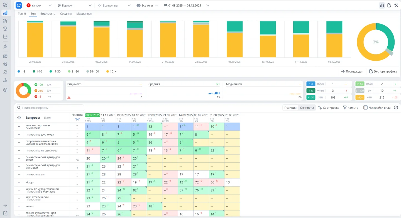Image resolution: width=401 pixels, height=218 pixels.
Task: Toggle the 11-30 legend series
Action: click(x=55, y=72)
